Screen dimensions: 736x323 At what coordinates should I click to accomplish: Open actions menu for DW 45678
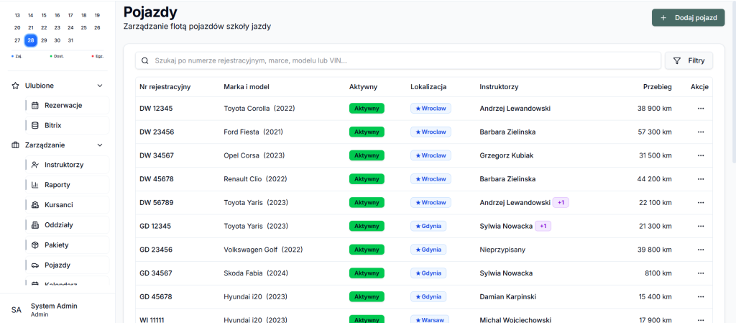pos(701,179)
